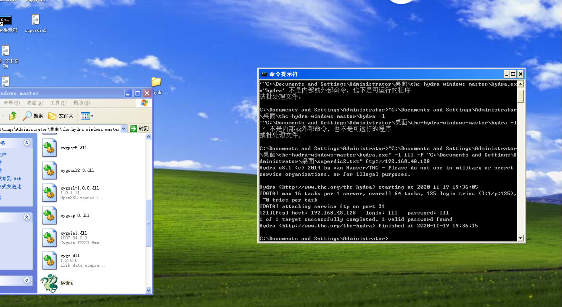Screen dimensions: 562x307
Task: Click the Explorer window title bar
Action: (x=61, y=93)
